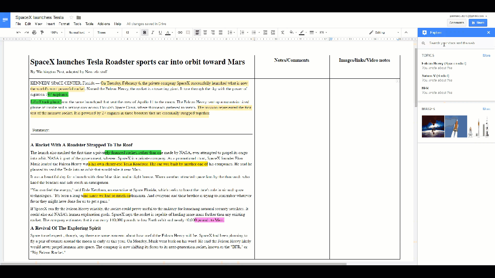The width and height of the screenshot is (495, 278).
Task: Show more topics in Explore
Action: pyautogui.click(x=486, y=56)
